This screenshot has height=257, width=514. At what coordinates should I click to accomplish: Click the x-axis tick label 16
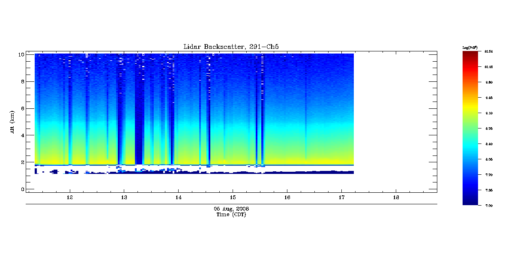287,198
